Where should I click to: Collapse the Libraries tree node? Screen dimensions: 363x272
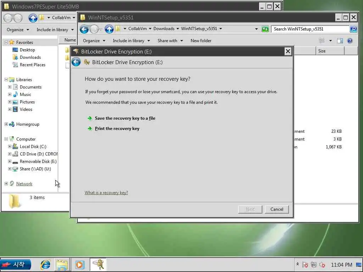[6, 80]
